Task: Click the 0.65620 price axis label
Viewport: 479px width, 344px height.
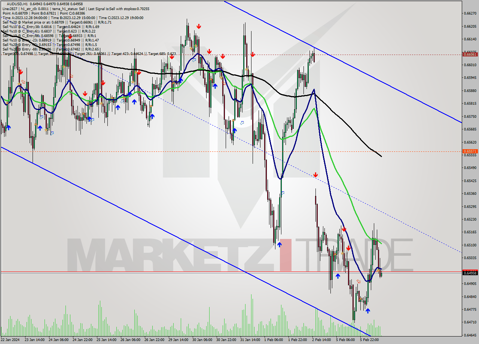Action: click(x=470, y=142)
